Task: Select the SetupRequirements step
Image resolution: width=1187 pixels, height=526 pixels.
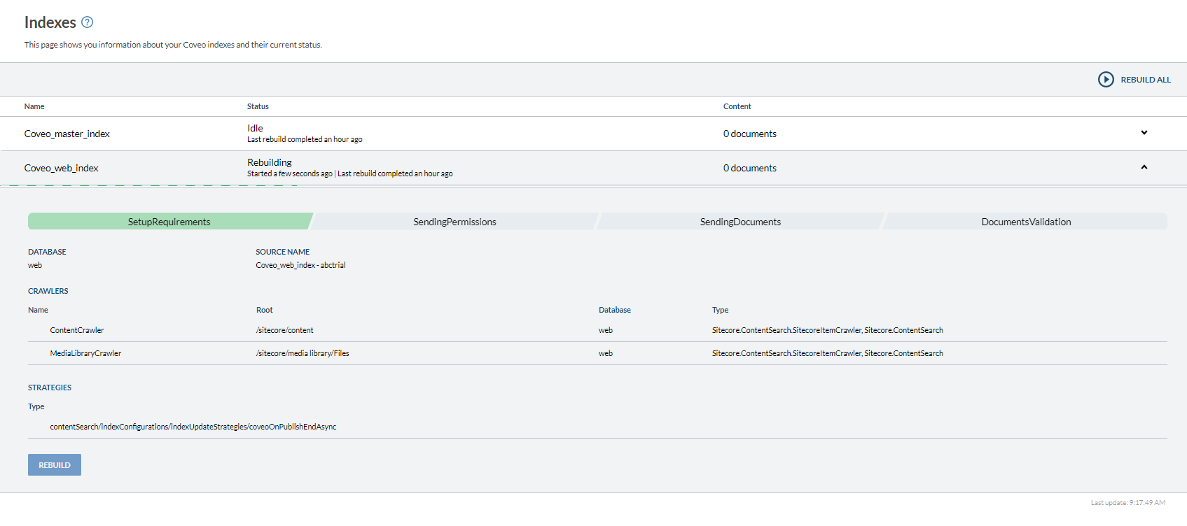Action: click(169, 222)
